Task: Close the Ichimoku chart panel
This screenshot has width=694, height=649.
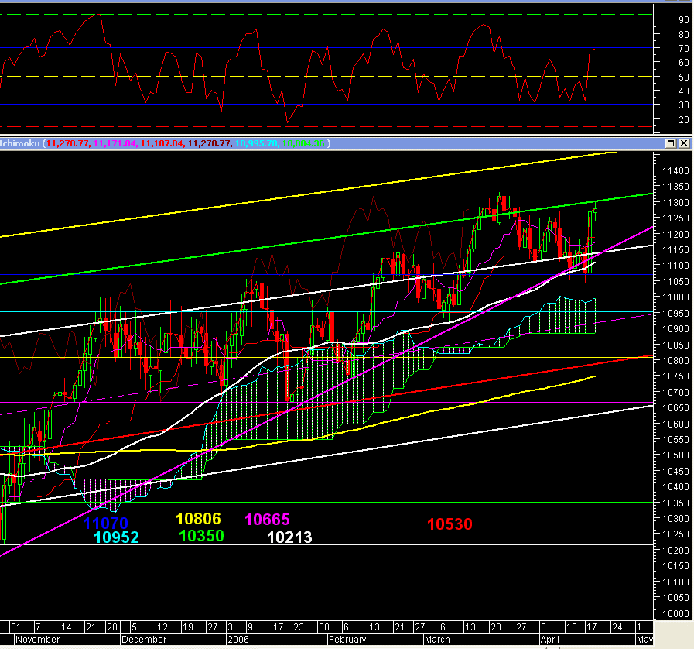Action: (x=684, y=143)
